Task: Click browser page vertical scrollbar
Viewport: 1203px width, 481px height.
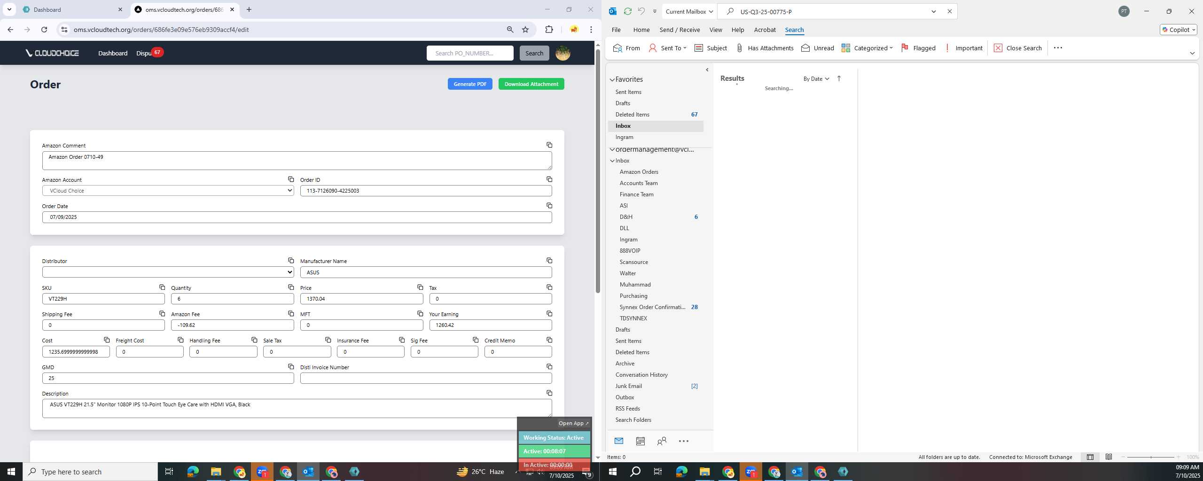Action: point(598,171)
